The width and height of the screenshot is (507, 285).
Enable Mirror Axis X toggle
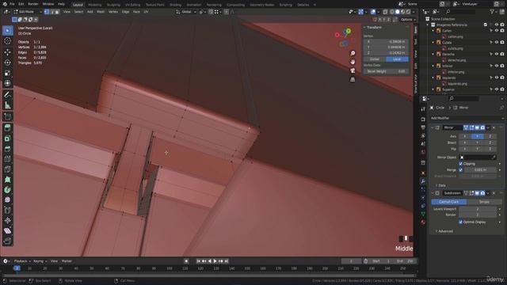(465, 136)
